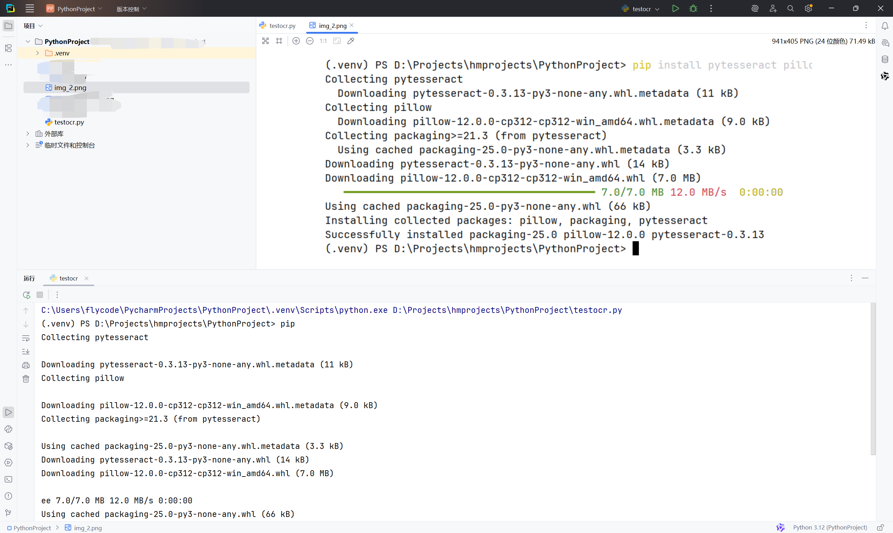This screenshot has width=893, height=533.
Task: Open Python Packages tool window
Action: tap(9, 446)
